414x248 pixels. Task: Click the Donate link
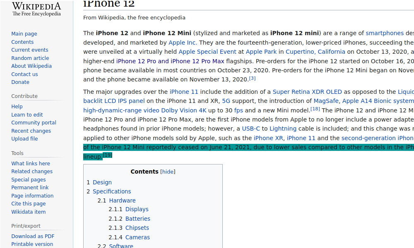click(20, 82)
